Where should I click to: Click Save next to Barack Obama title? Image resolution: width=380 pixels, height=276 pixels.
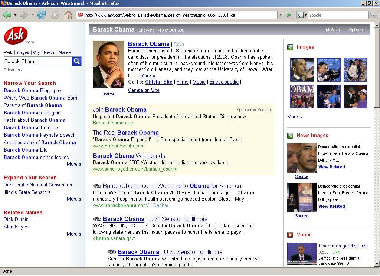click(178, 44)
